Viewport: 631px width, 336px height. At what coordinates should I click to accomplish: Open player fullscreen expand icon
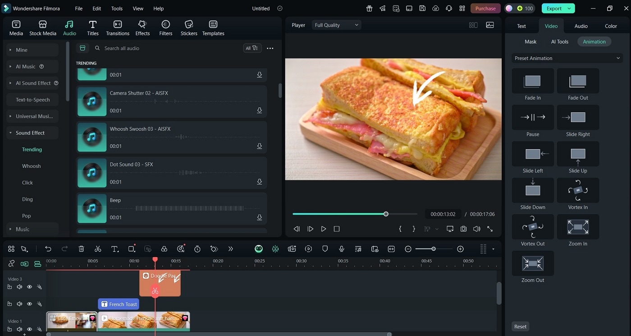tap(490, 229)
